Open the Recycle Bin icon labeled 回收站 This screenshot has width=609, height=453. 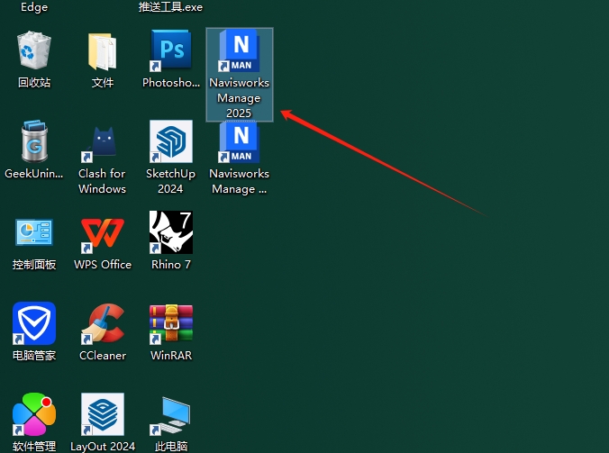(x=34, y=50)
